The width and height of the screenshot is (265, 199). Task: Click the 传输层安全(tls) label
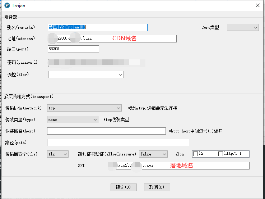21,154
